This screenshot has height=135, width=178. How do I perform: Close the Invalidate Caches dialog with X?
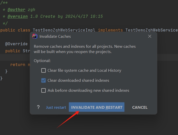click(150, 36)
